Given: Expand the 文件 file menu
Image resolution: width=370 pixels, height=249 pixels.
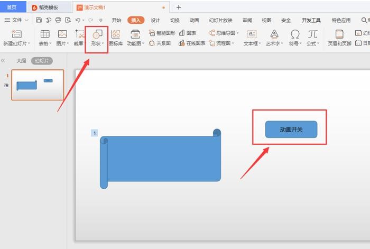Looking at the screenshot, I should (17, 20).
